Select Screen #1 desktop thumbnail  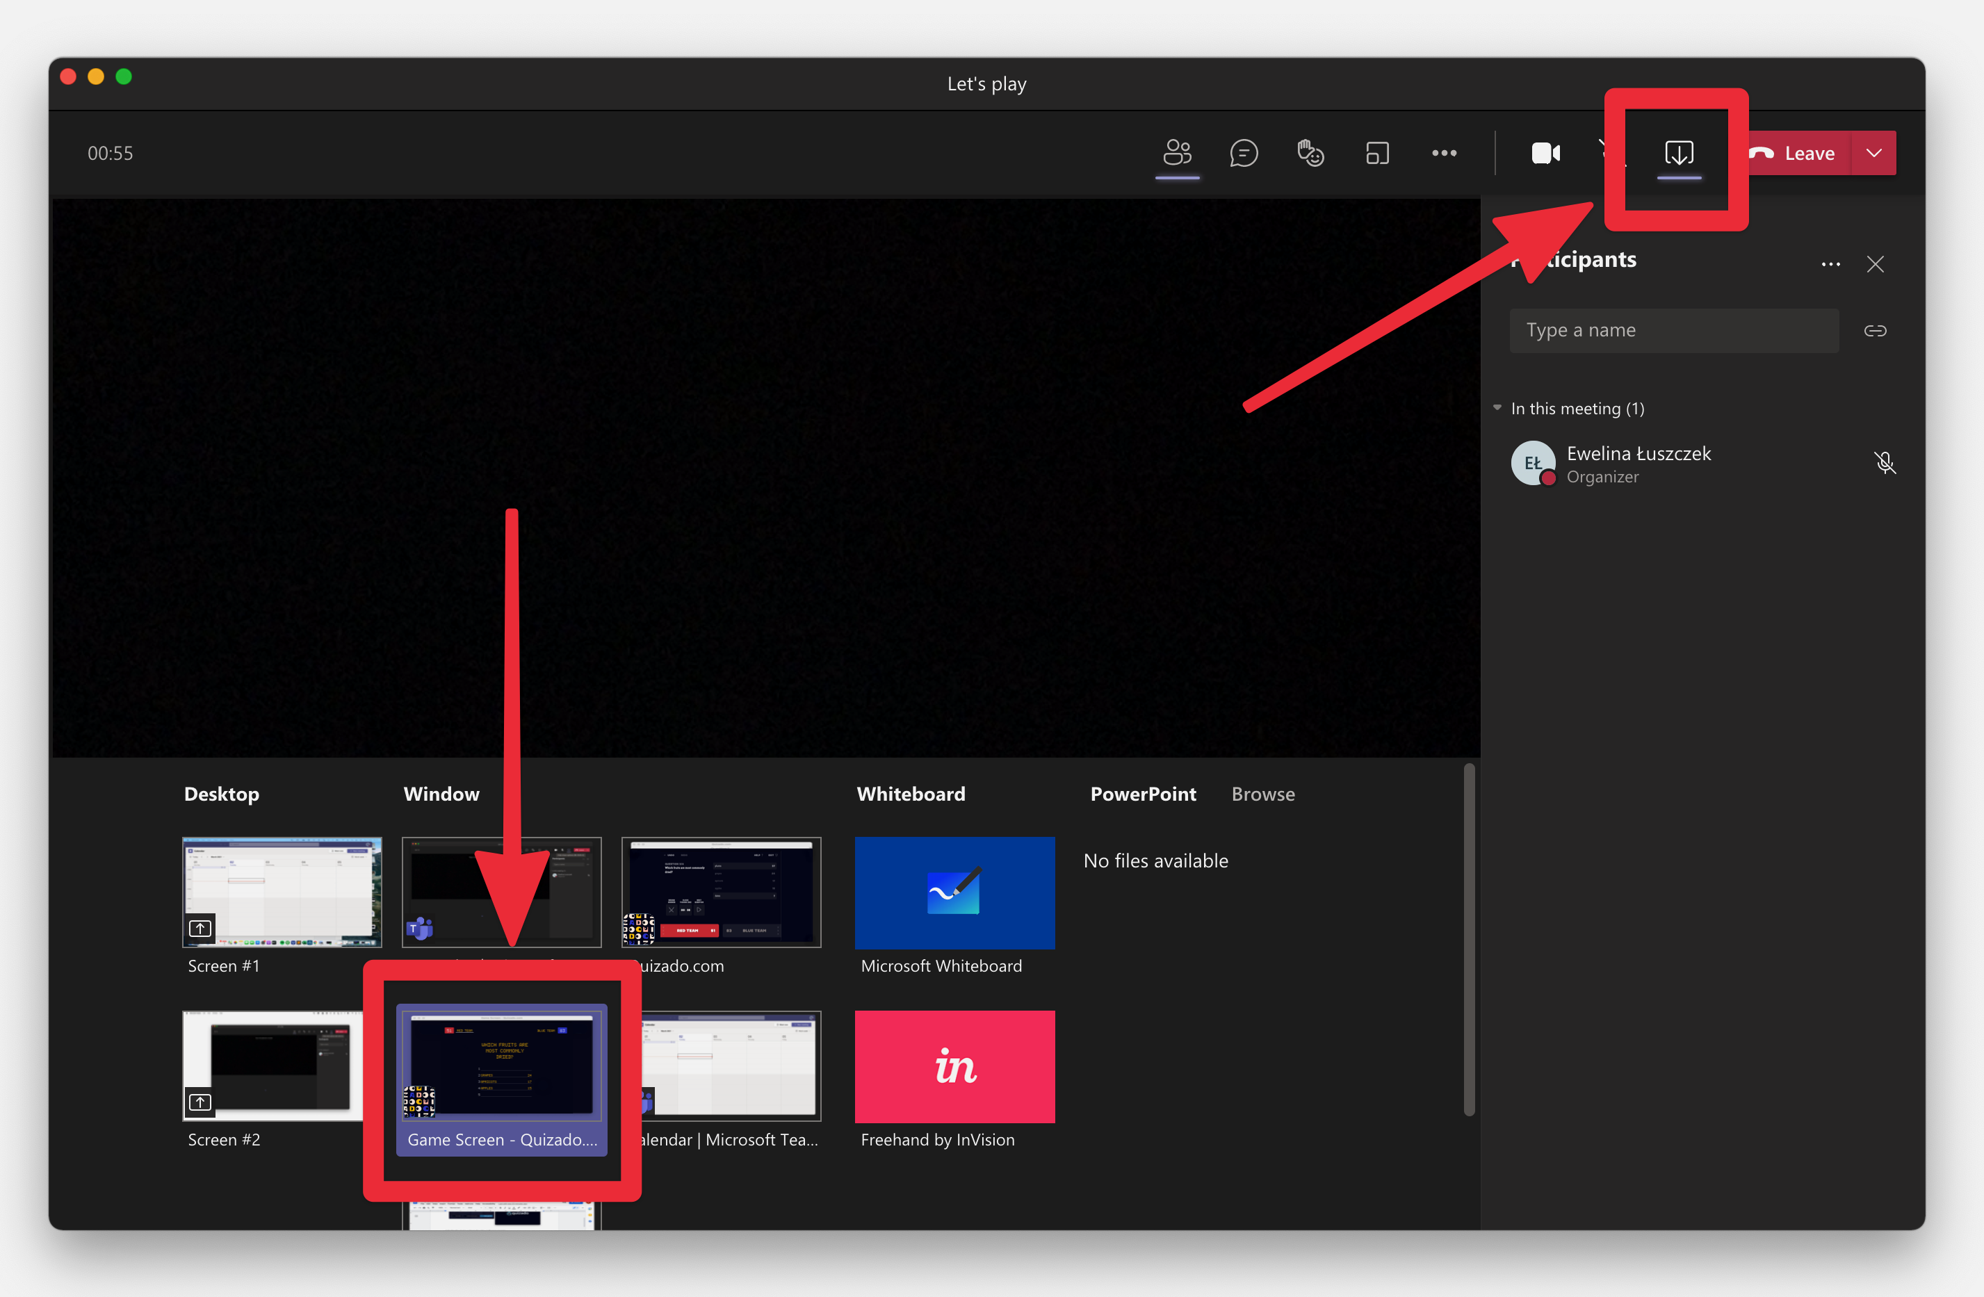tap(282, 892)
